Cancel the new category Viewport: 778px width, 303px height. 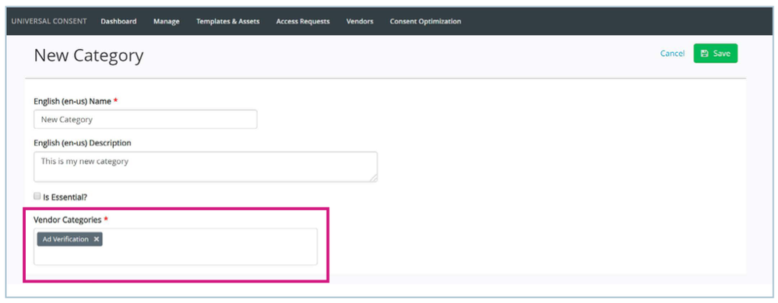click(x=672, y=54)
